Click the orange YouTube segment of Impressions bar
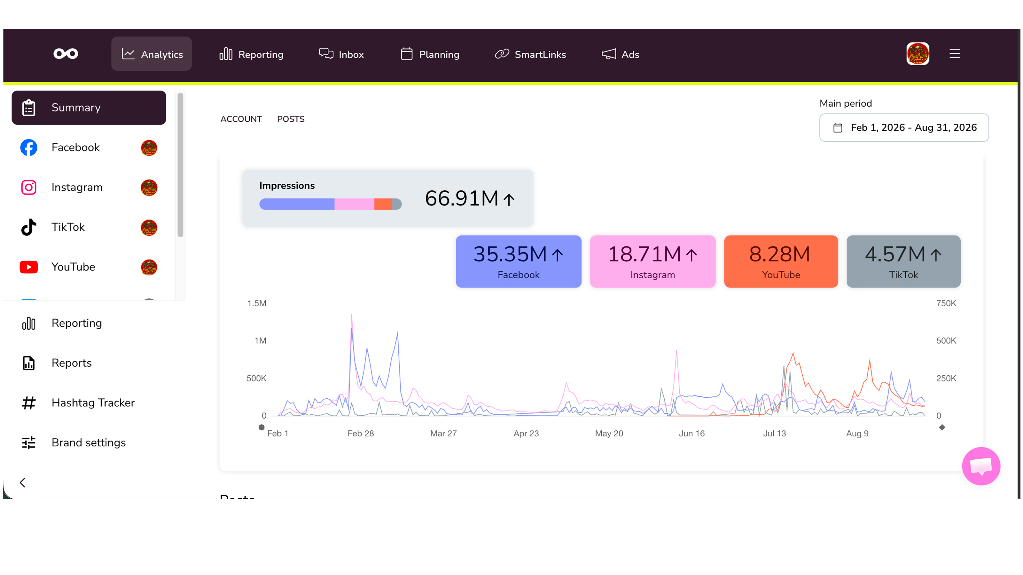The height and width of the screenshot is (575, 1023). pos(383,204)
